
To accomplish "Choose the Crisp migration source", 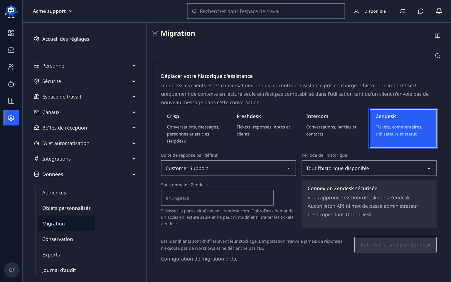I will (x=194, y=129).
